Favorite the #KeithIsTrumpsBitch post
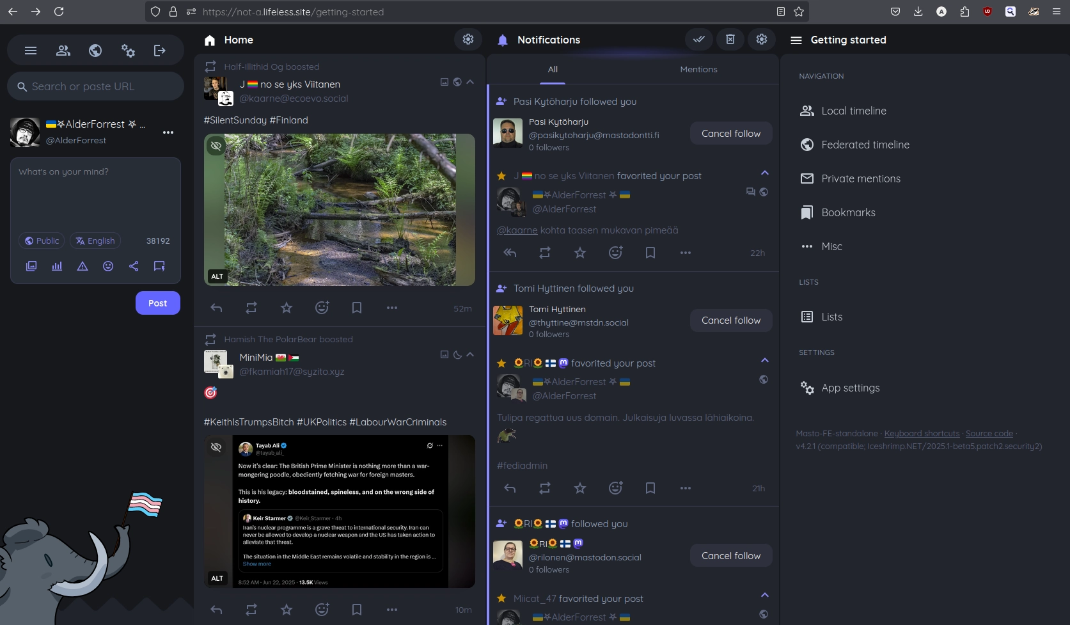1070x625 pixels. coord(286,610)
